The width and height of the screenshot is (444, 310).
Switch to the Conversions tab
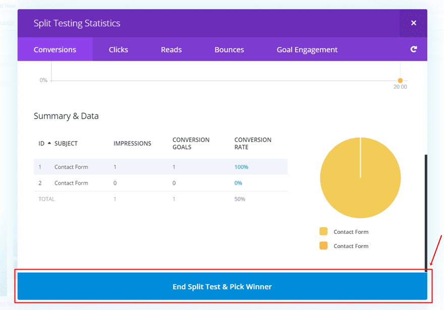pyautogui.click(x=55, y=49)
